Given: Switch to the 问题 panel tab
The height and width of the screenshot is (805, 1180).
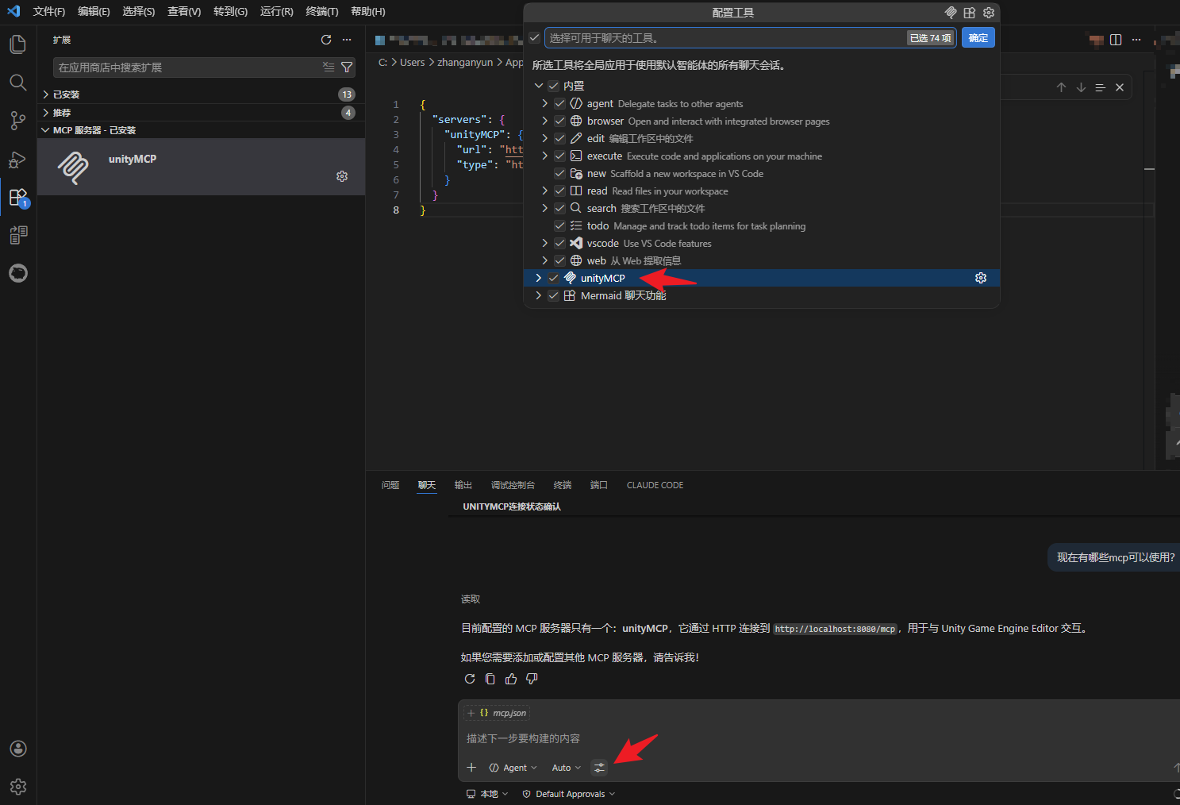Looking at the screenshot, I should [390, 485].
